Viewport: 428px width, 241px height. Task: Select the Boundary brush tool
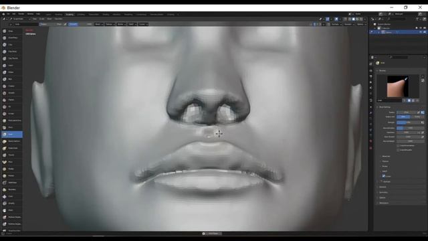(11, 189)
